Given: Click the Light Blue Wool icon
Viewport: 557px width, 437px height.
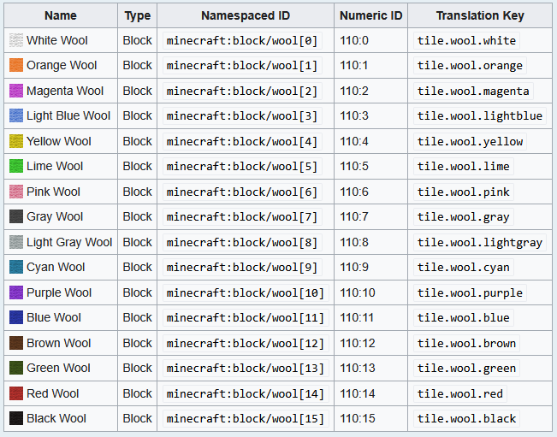Looking at the screenshot, I should pos(16,115).
